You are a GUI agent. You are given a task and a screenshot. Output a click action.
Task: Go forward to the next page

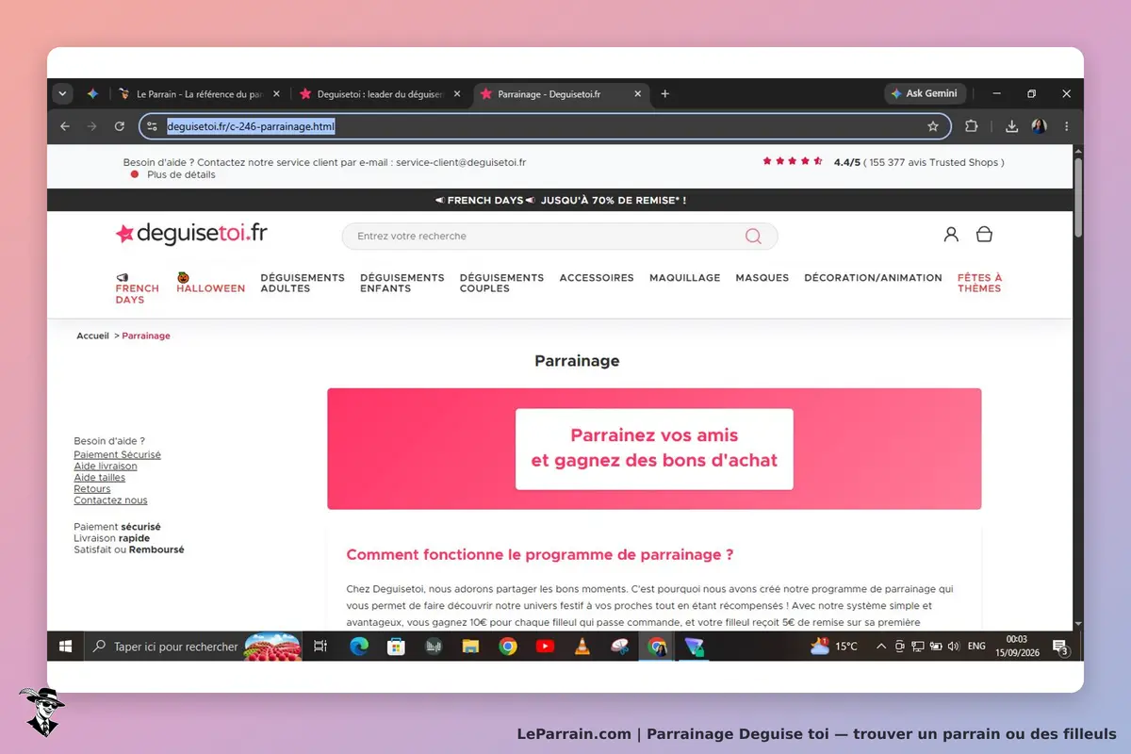click(91, 126)
